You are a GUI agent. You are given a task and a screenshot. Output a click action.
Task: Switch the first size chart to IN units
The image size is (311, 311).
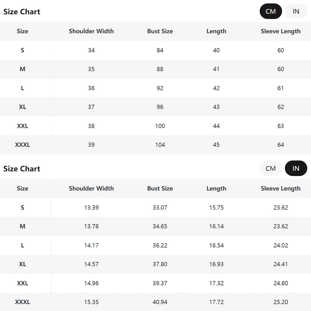click(x=296, y=11)
